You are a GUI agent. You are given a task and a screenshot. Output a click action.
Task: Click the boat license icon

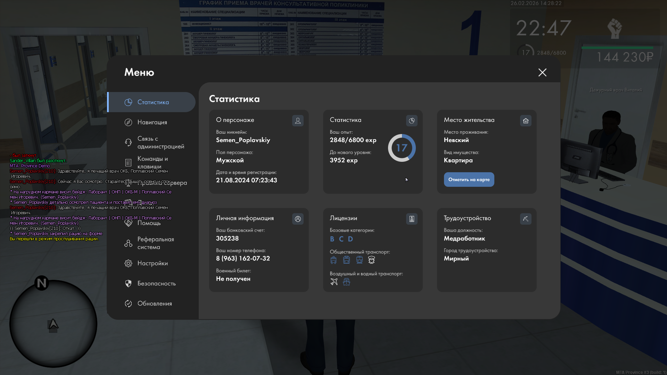click(x=346, y=282)
